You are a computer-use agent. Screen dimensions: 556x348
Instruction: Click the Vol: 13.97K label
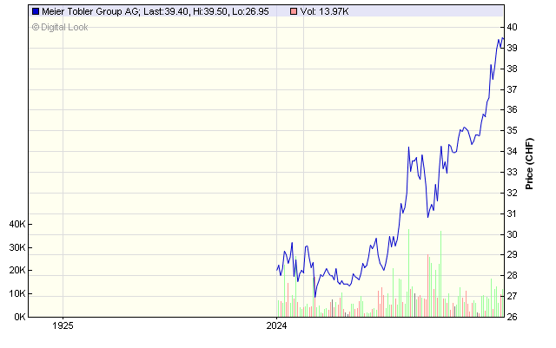tap(324, 11)
